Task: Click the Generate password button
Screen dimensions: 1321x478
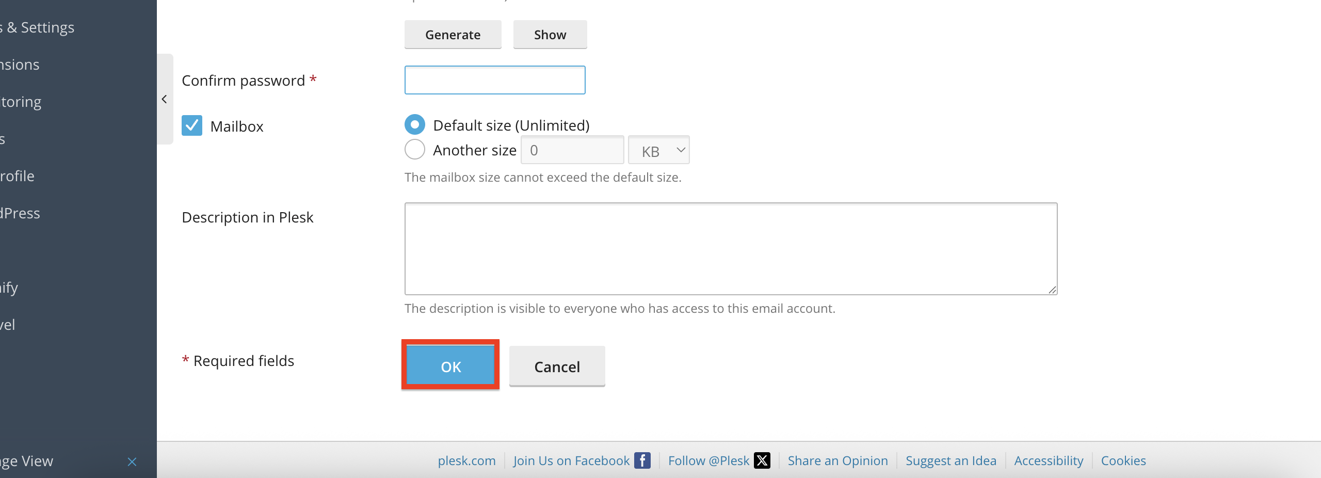Action: click(453, 35)
